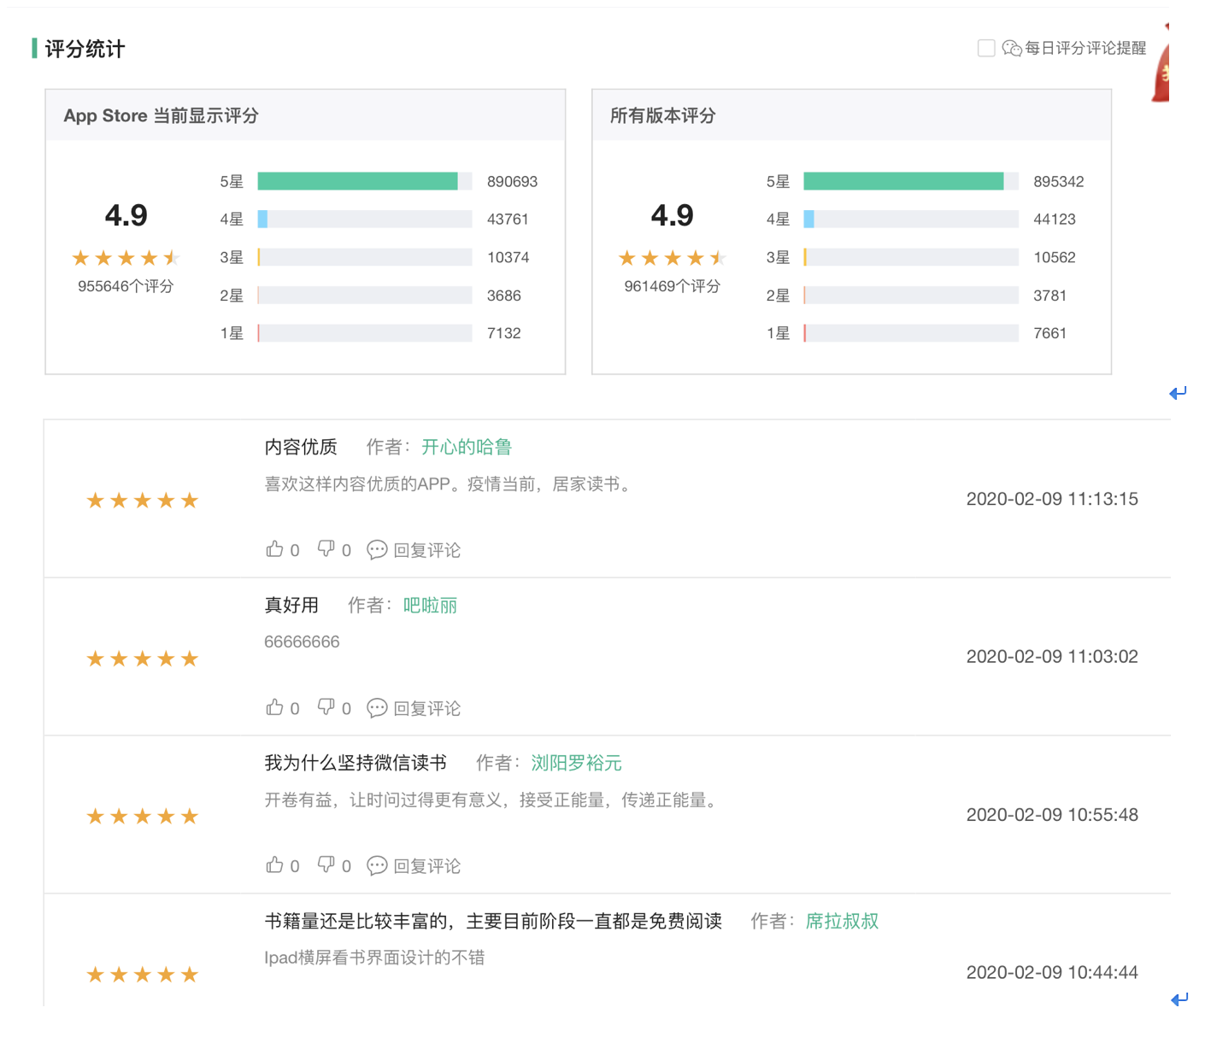Click the chat notification icon near 每日评分评论提醒
Image resolution: width=1205 pixels, height=1037 pixels.
click(1012, 48)
